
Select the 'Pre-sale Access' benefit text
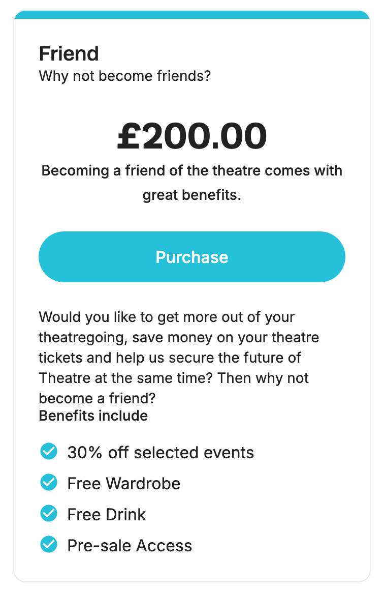[x=130, y=545]
